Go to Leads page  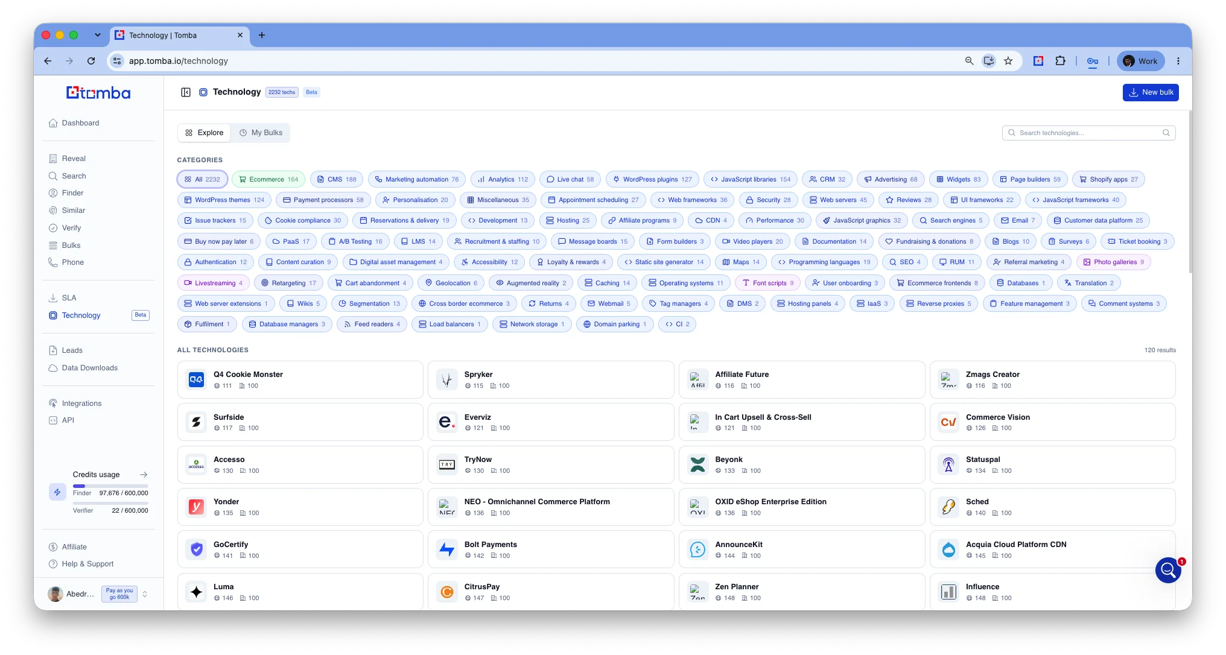click(x=72, y=350)
